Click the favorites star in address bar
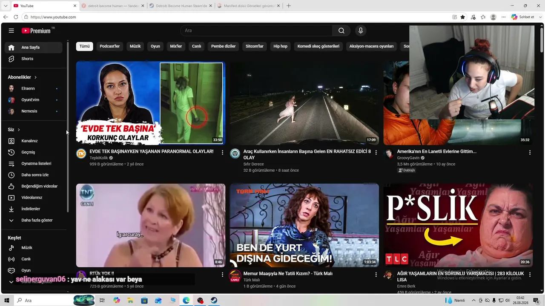 click(463, 17)
